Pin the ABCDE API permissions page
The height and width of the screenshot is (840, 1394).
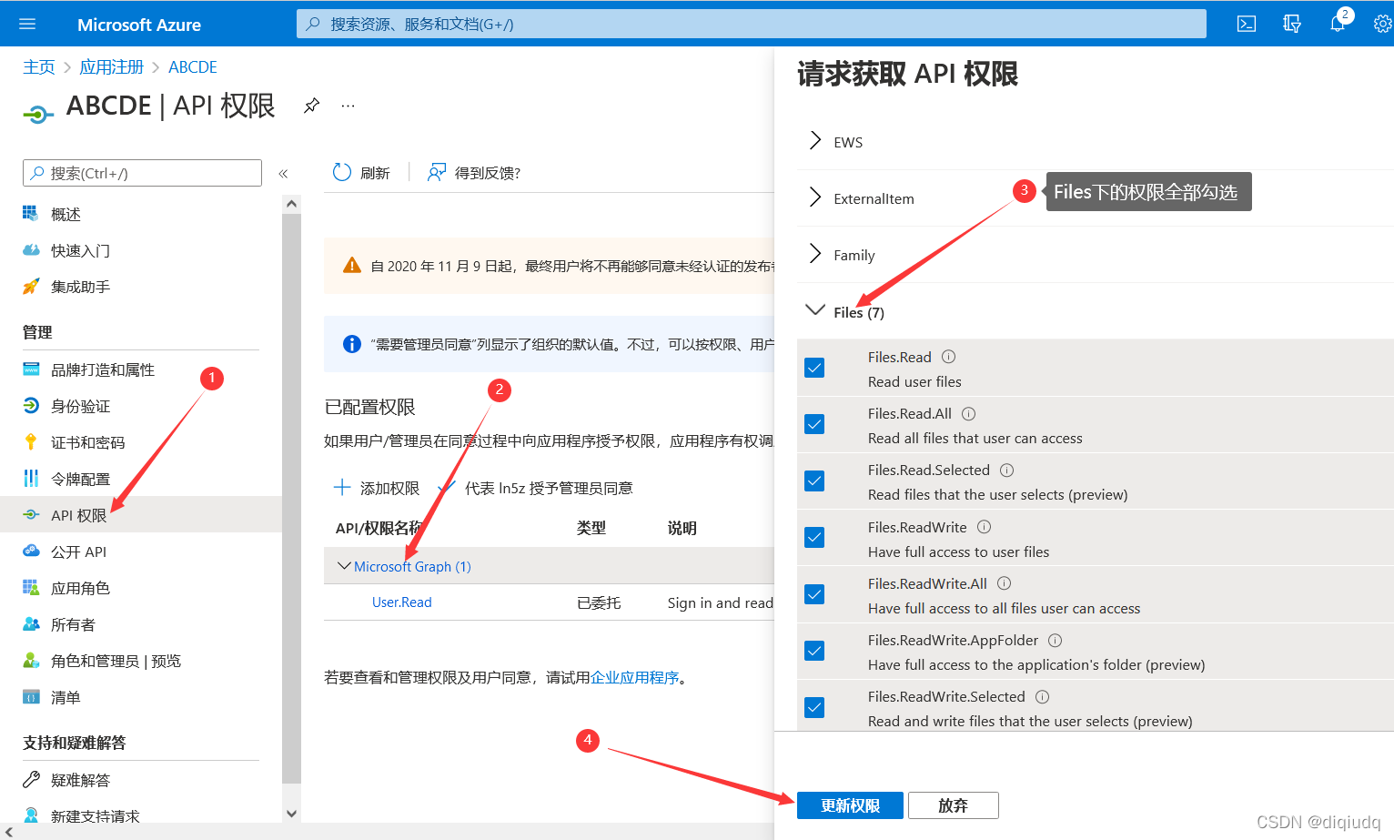click(x=311, y=106)
